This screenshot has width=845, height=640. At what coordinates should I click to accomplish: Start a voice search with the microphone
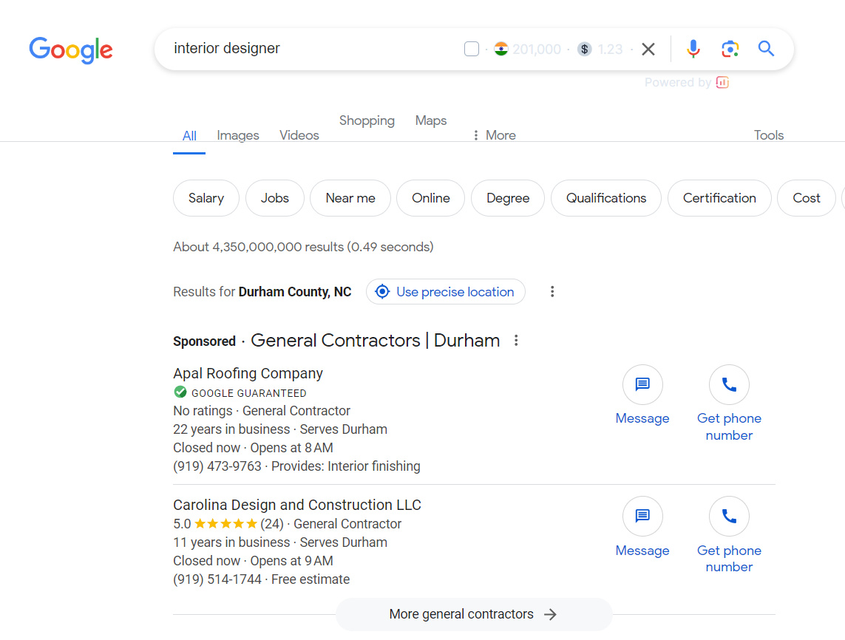693,48
